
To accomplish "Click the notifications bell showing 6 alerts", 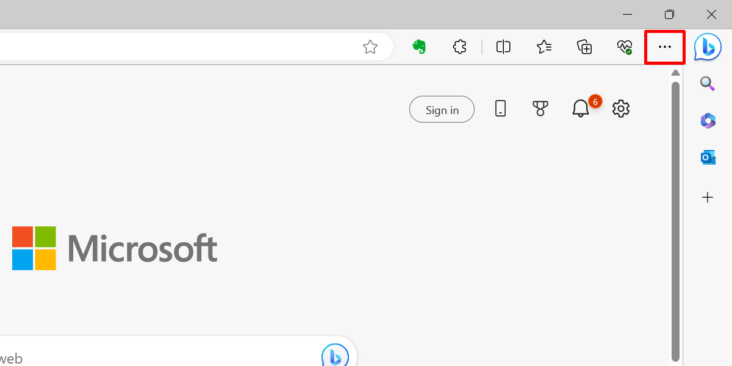I will [580, 109].
